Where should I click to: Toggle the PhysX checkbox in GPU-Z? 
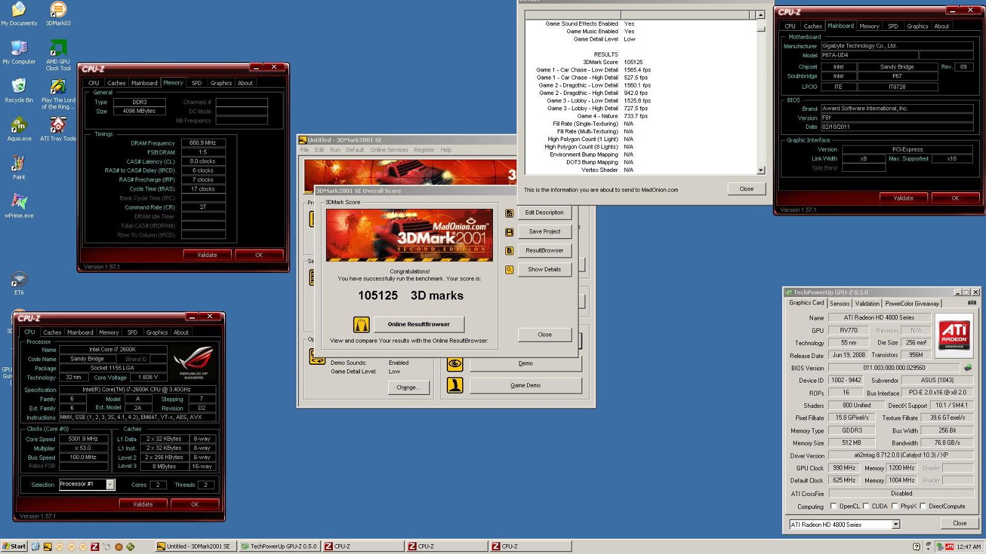(x=894, y=507)
